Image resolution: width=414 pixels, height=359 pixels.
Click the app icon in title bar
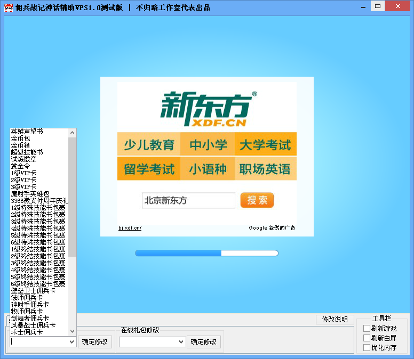tap(9, 7)
